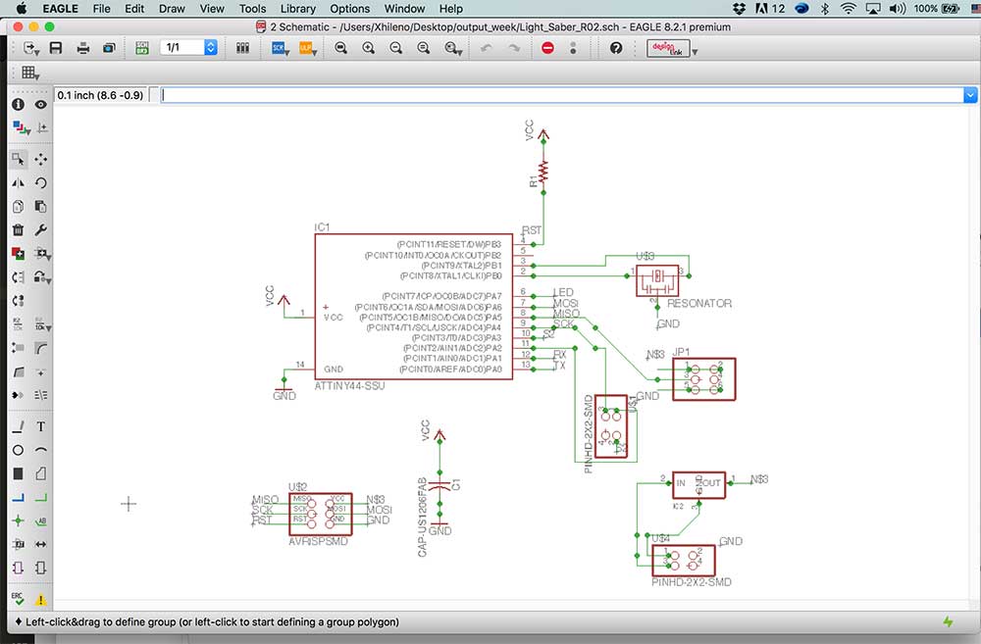Select the Bus (blue line) tool
Screen dimensions: 981x644
[x=18, y=498]
